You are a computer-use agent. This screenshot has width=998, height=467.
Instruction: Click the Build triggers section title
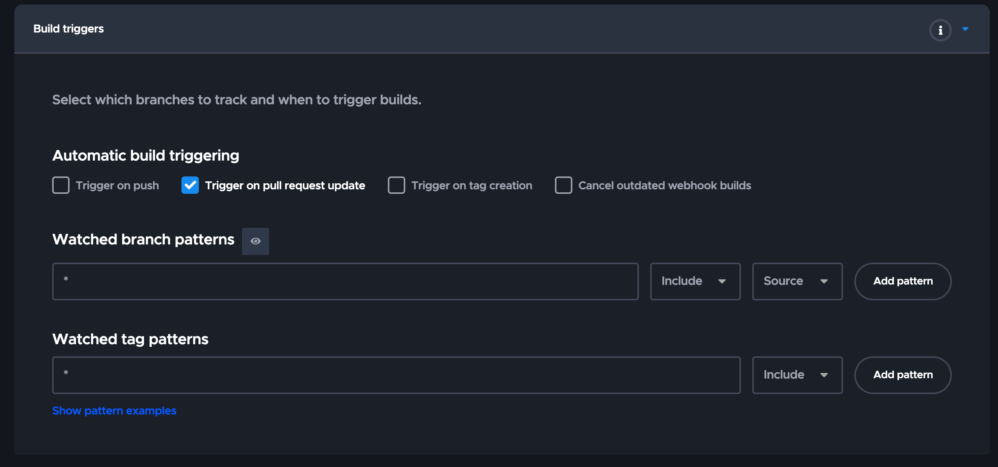[x=68, y=29]
